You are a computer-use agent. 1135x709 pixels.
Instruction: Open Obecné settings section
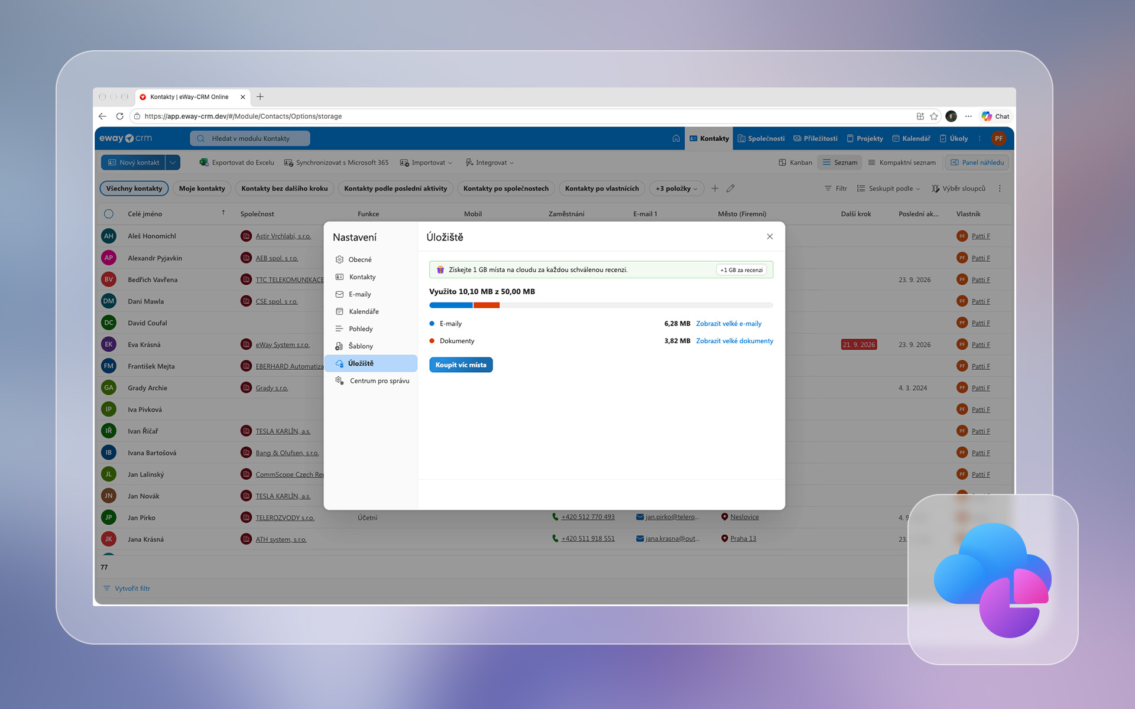click(x=371, y=259)
